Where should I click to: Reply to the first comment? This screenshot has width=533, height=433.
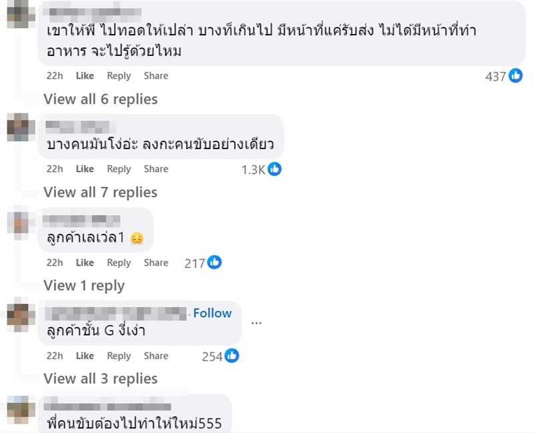coord(119,76)
